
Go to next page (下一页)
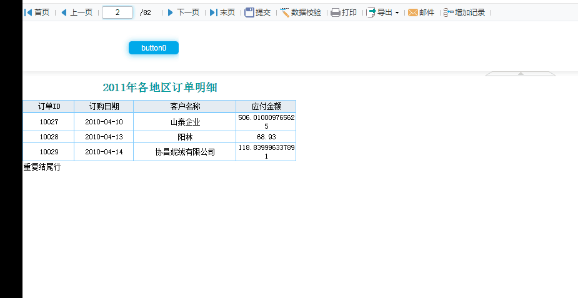(183, 12)
